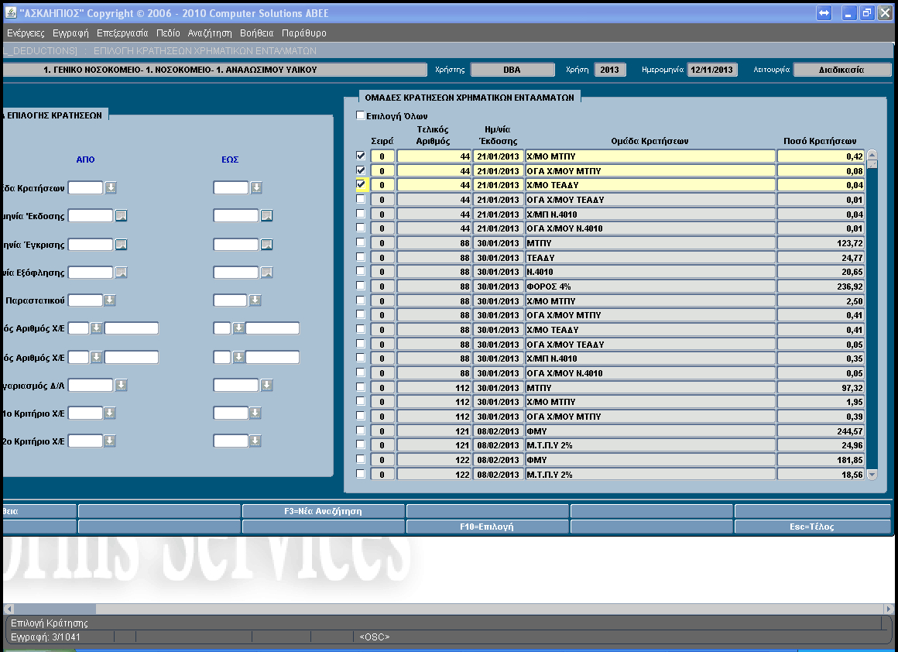The height and width of the screenshot is (652, 898).
Task: Open the ΕΩΣ 1ο Κριτήριο Χ/Ε dropdown
Action: coord(255,413)
